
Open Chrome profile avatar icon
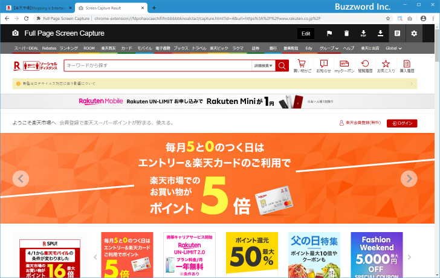click(424, 19)
